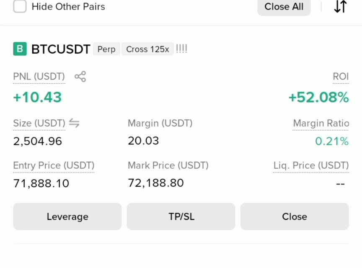
Task: Open the Leverage adjustment button
Action: tap(67, 216)
